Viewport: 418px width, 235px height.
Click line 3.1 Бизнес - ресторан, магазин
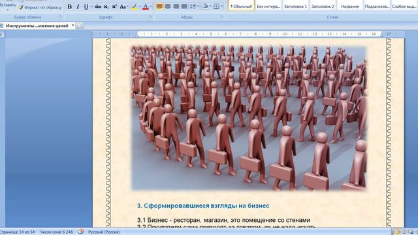tap(223, 220)
